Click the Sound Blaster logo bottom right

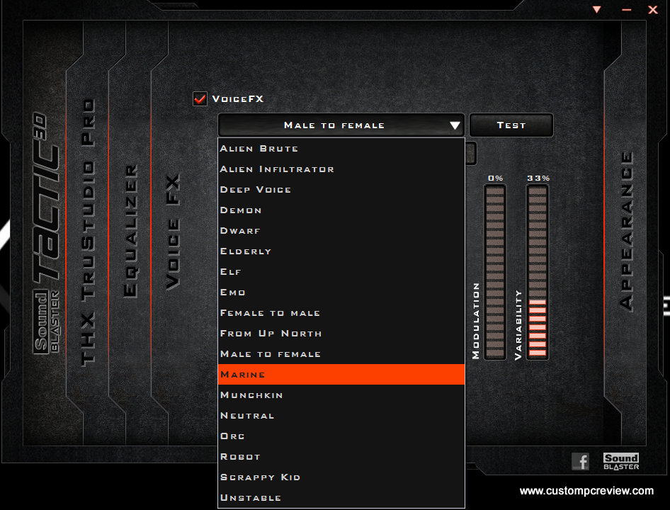(621, 461)
